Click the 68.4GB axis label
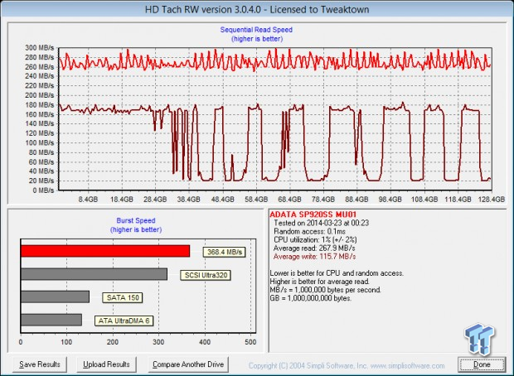The height and width of the screenshot is (376, 514). [290, 199]
